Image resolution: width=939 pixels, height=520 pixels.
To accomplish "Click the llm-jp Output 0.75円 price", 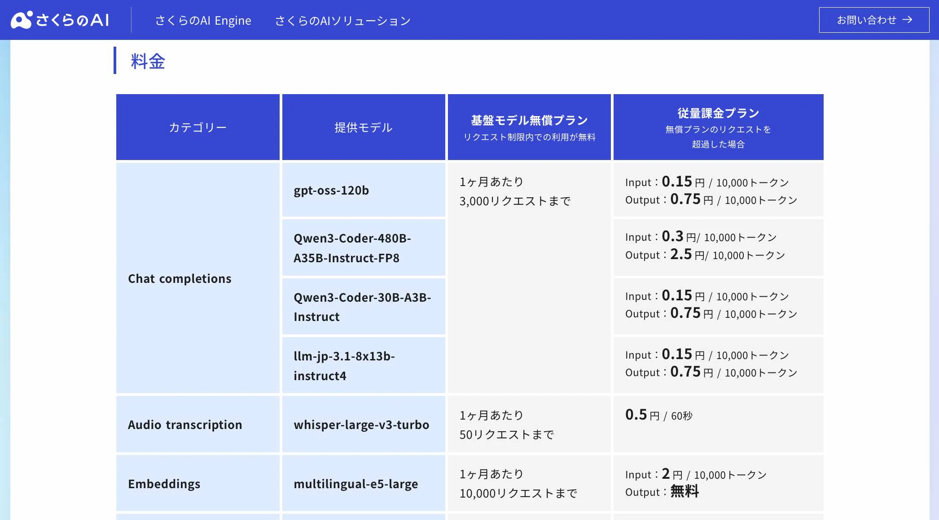I will point(711,372).
